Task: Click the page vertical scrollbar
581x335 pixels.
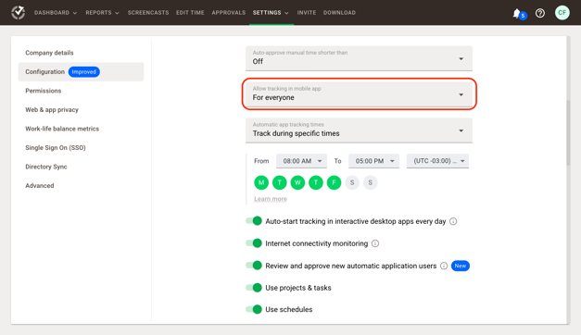Action: [568, 133]
